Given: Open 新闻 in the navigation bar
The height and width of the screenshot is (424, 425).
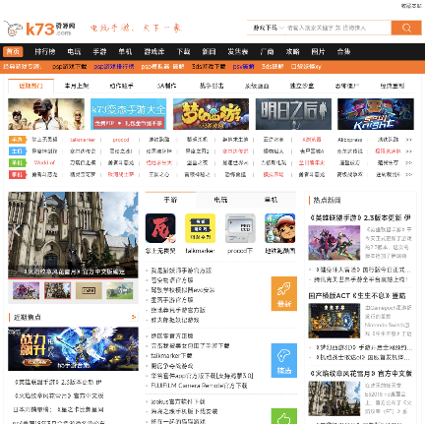Looking at the screenshot, I should tap(209, 51).
